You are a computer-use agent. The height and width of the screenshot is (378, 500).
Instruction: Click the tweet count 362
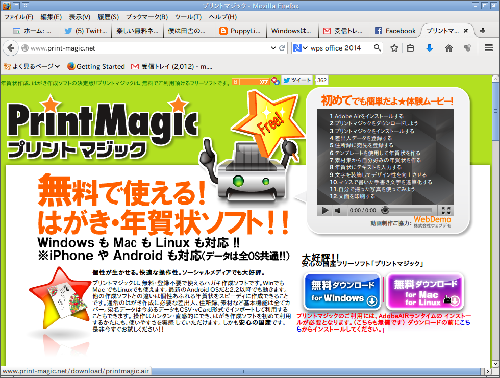[x=322, y=80]
